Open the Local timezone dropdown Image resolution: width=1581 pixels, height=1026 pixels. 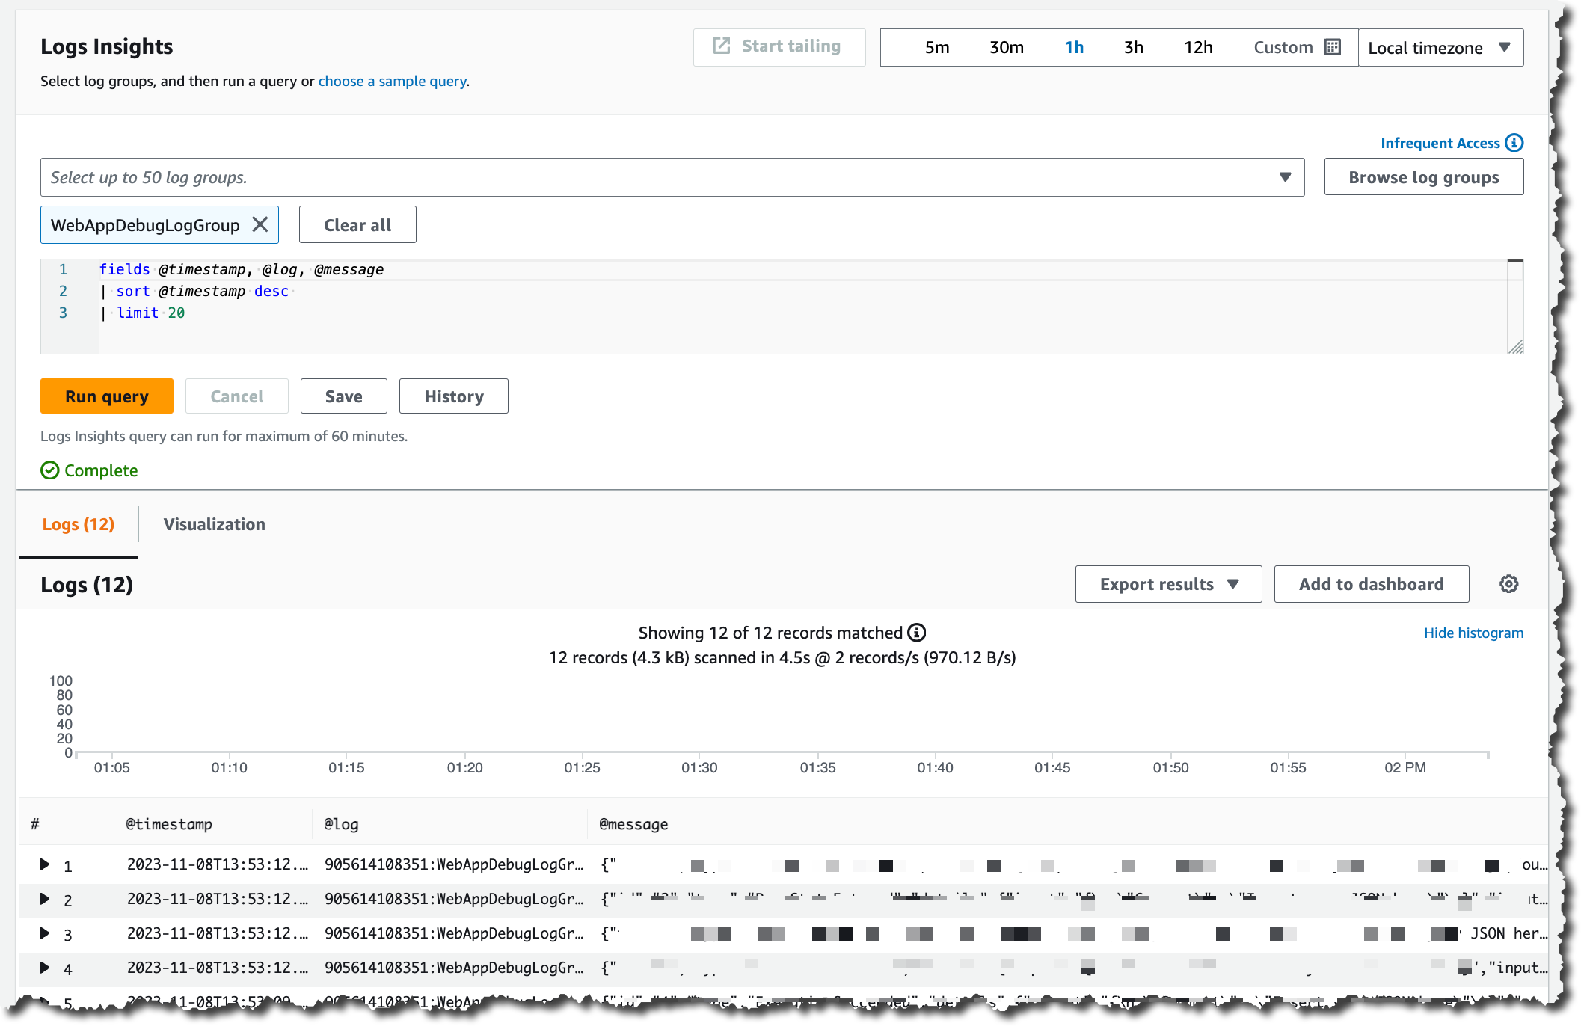coord(1440,47)
